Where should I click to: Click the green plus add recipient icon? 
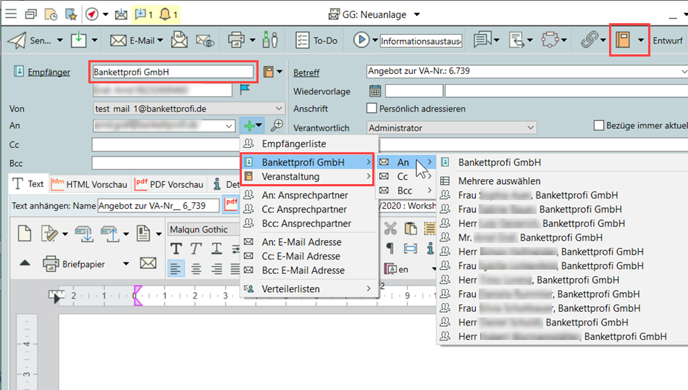click(x=250, y=126)
